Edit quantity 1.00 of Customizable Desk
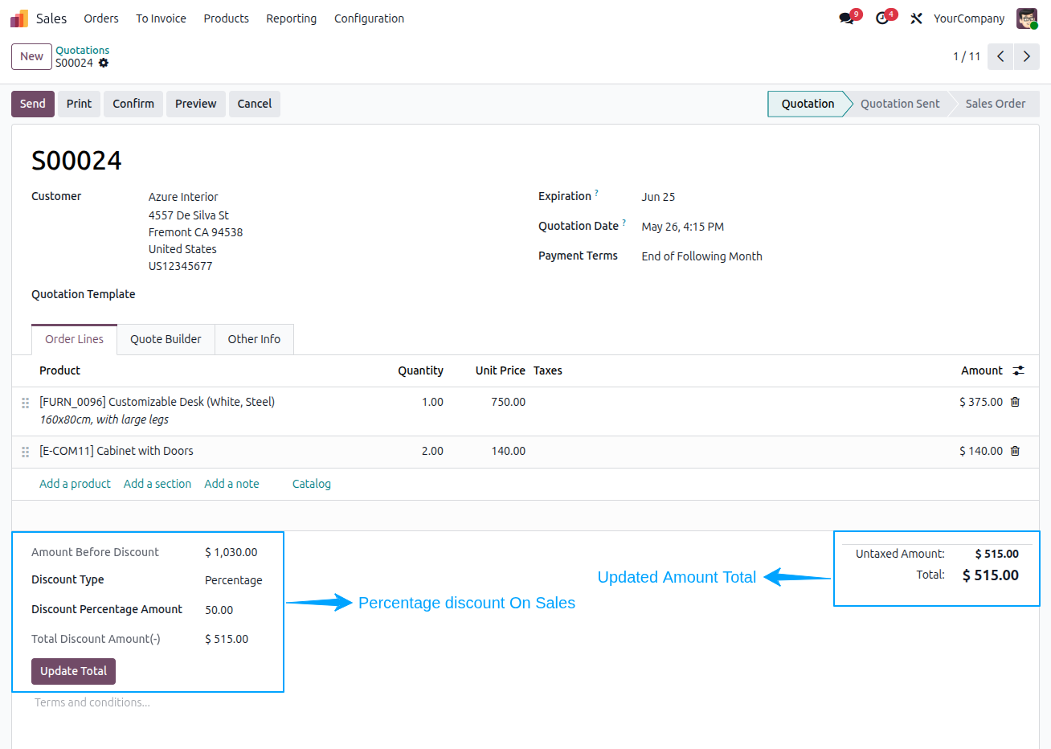This screenshot has width=1051, height=749. [432, 402]
